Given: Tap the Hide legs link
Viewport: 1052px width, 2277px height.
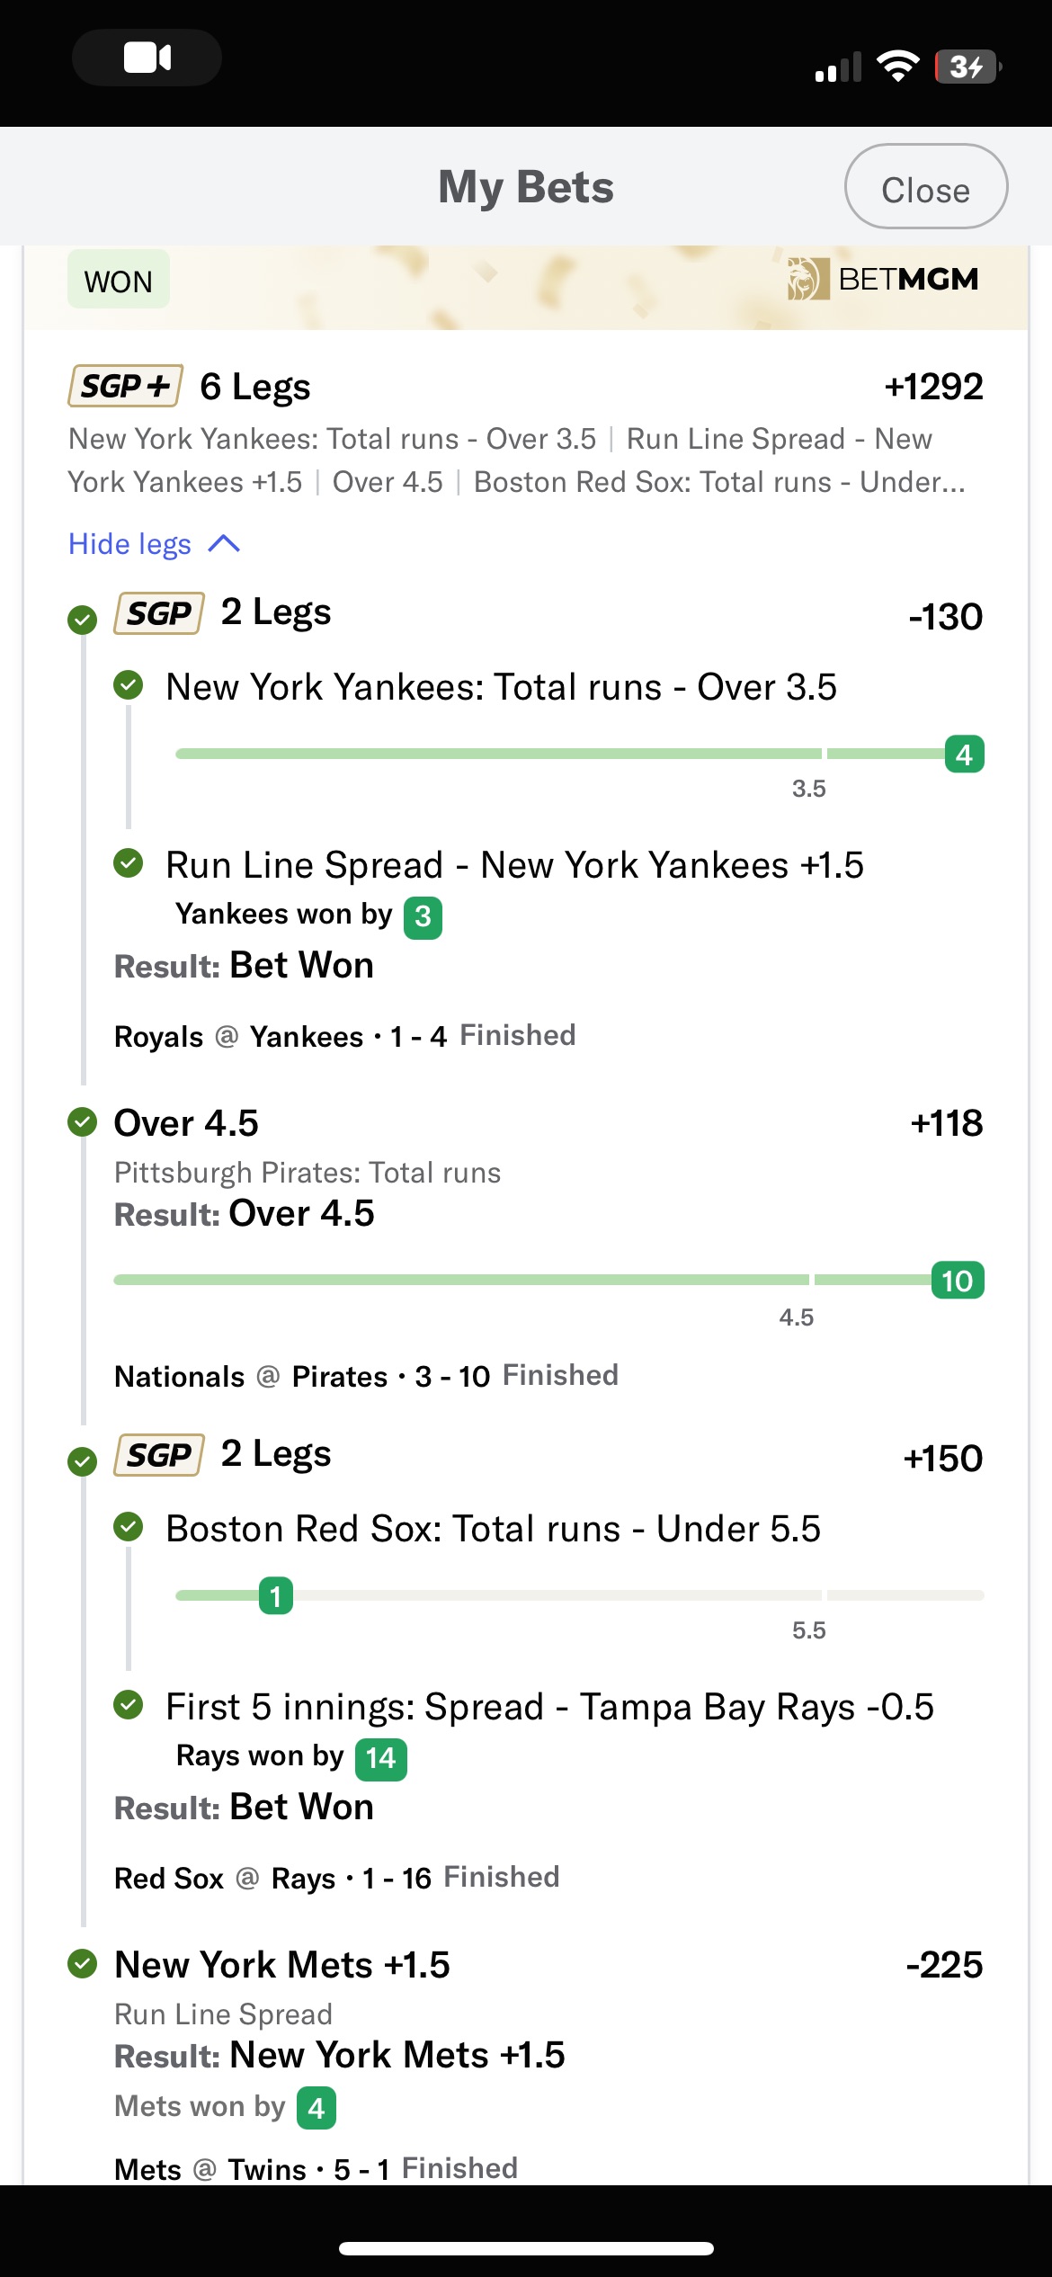Looking at the screenshot, I should [130, 544].
